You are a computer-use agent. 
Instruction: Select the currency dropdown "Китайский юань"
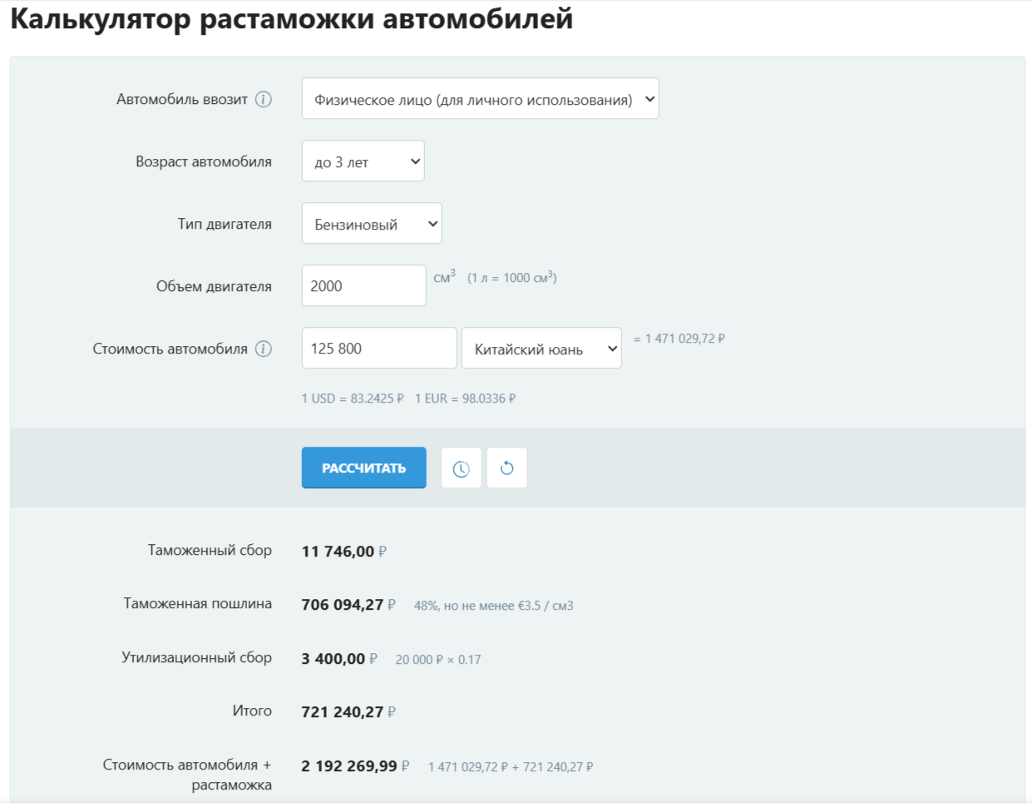pyautogui.click(x=541, y=349)
